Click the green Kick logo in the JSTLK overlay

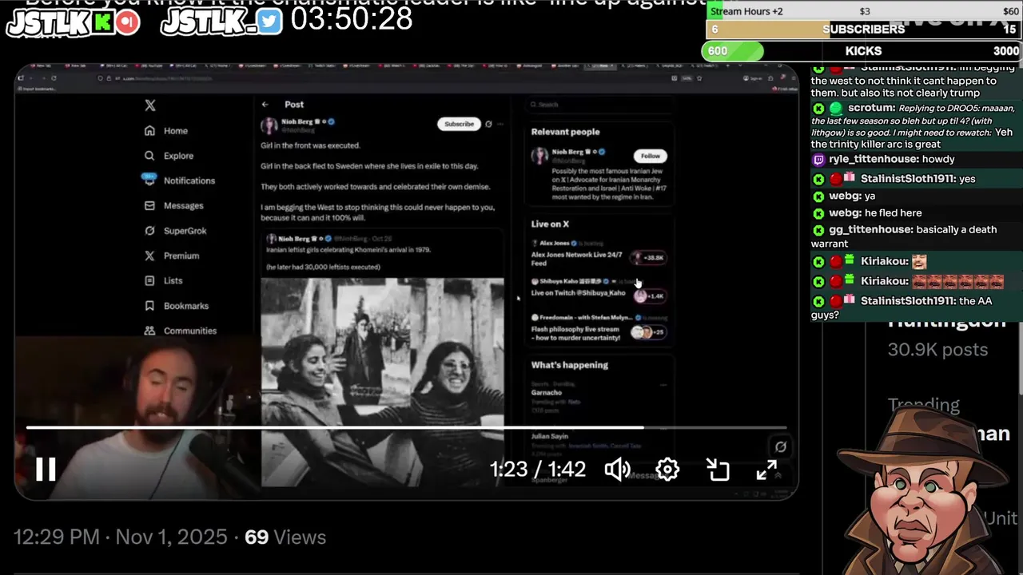click(x=102, y=22)
